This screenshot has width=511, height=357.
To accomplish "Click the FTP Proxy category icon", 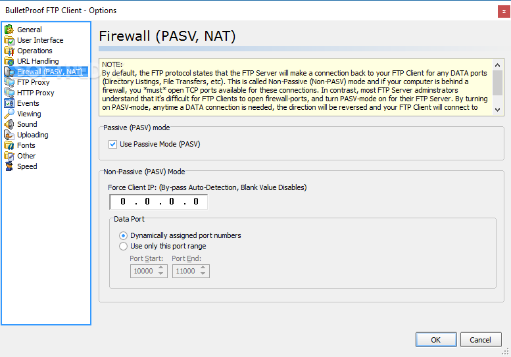I will tap(9, 82).
